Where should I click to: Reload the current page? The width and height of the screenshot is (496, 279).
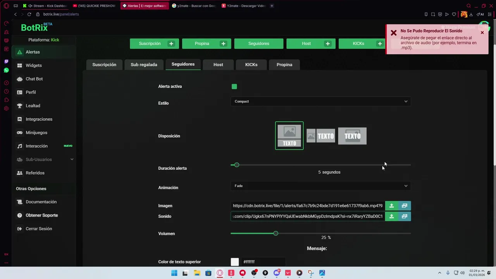(29, 14)
